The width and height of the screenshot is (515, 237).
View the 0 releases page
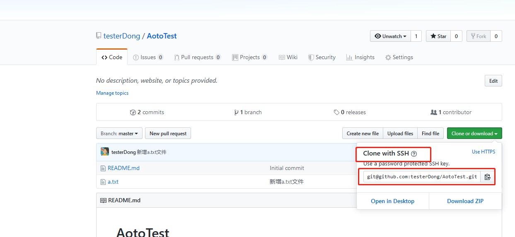(350, 112)
